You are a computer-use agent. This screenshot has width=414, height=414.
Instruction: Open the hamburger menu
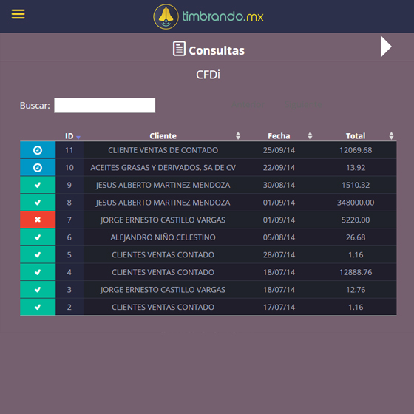point(18,14)
